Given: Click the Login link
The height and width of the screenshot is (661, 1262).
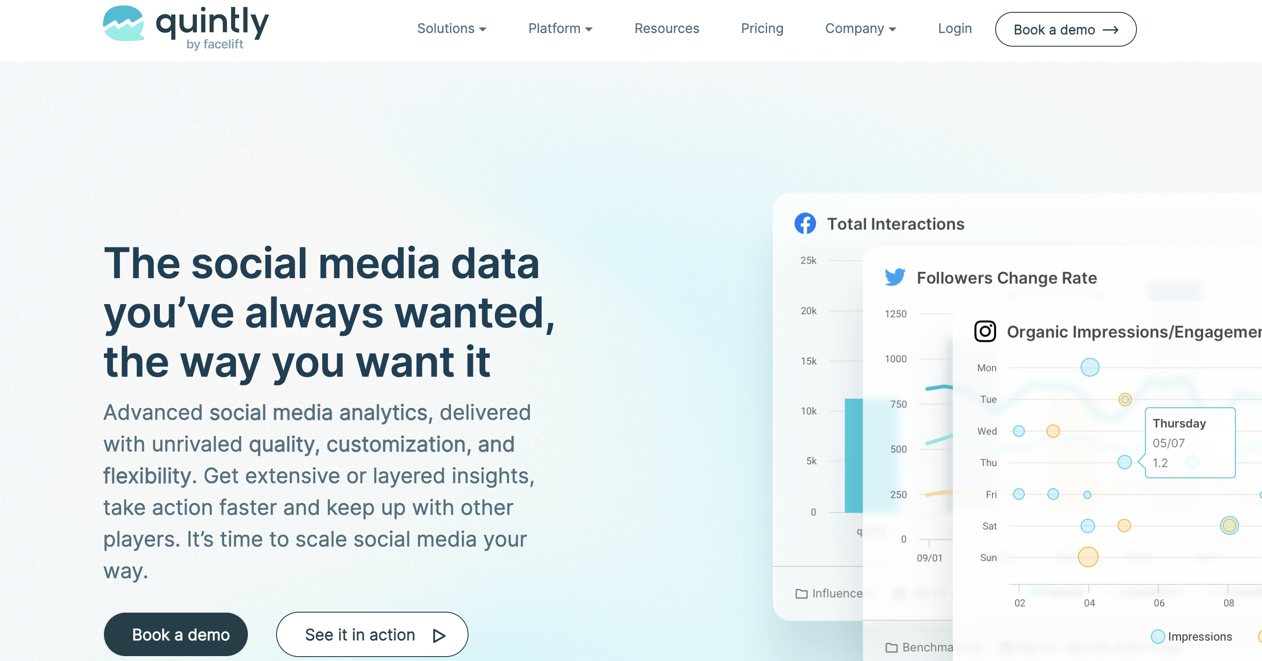Looking at the screenshot, I should [954, 29].
